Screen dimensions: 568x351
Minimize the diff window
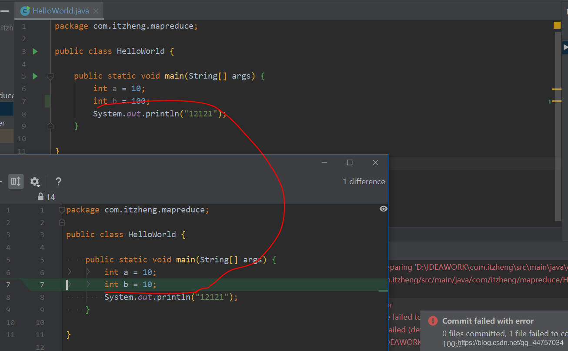(x=324, y=162)
